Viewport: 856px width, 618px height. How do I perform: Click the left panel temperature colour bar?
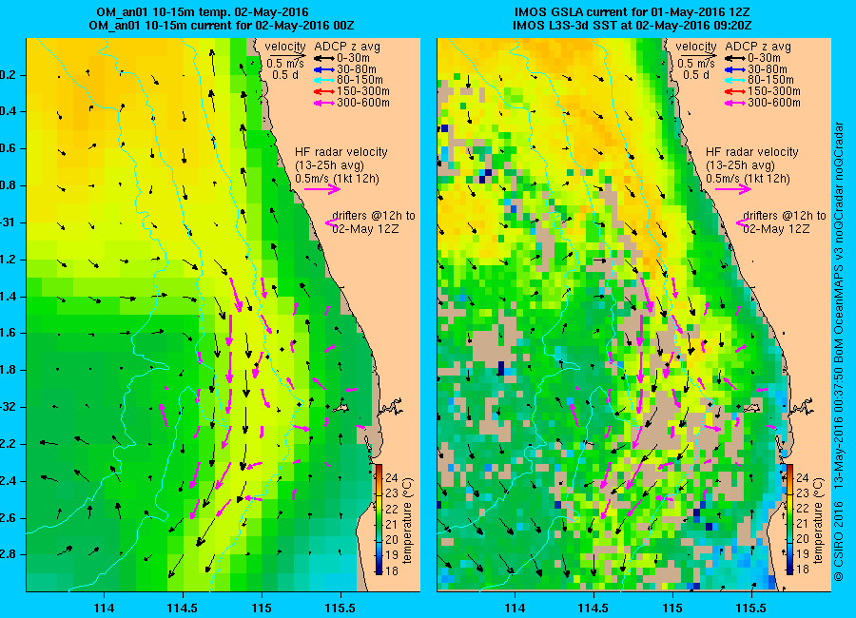[379, 520]
